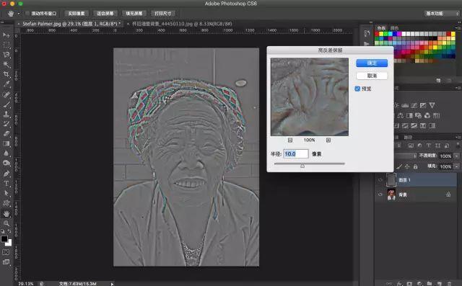Hide the 背景 layer
Viewport: 462px width, 286px height.
click(380, 195)
